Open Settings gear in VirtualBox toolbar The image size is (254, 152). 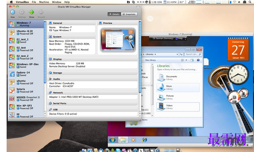point(22,12)
